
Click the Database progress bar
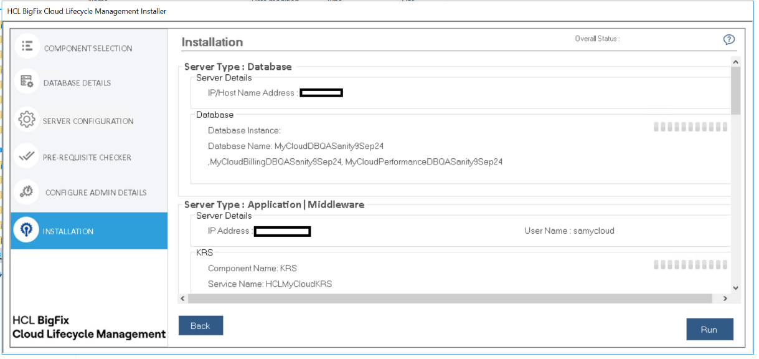[691, 127]
